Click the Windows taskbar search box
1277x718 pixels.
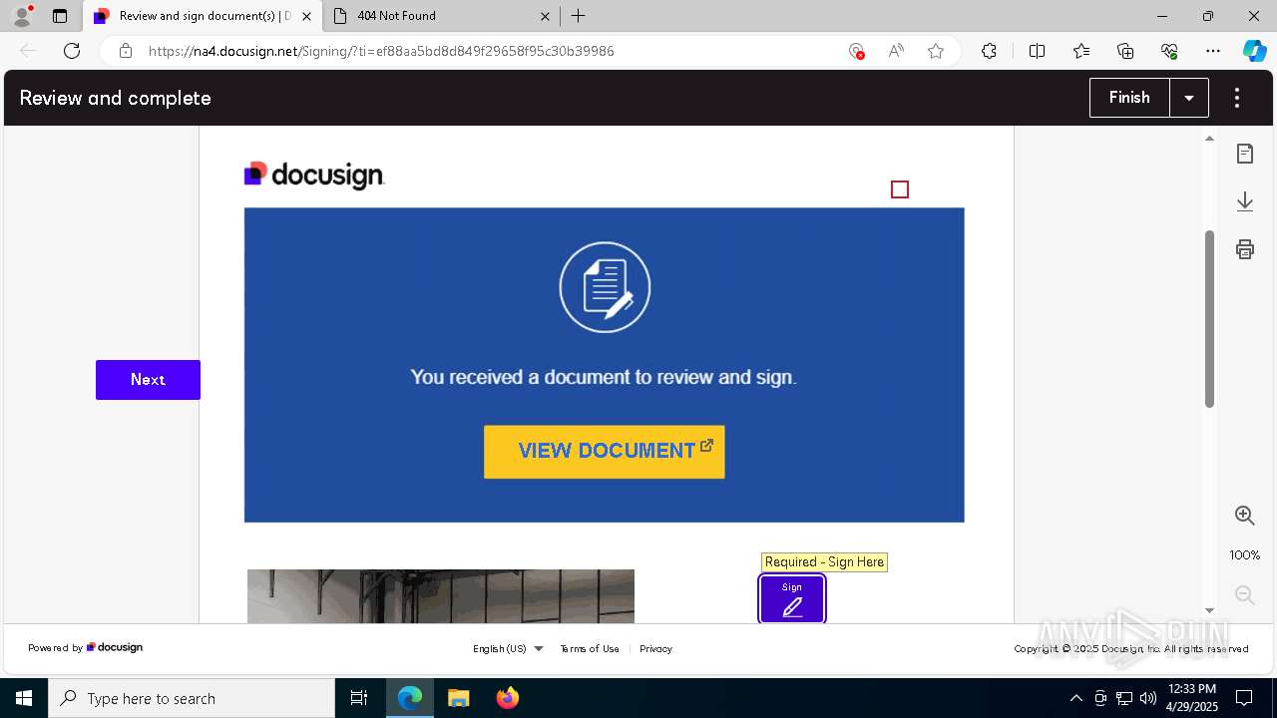tap(192, 698)
